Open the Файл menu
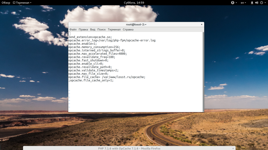The height and width of the screenshot is (150, 268). tap(73, 29)
